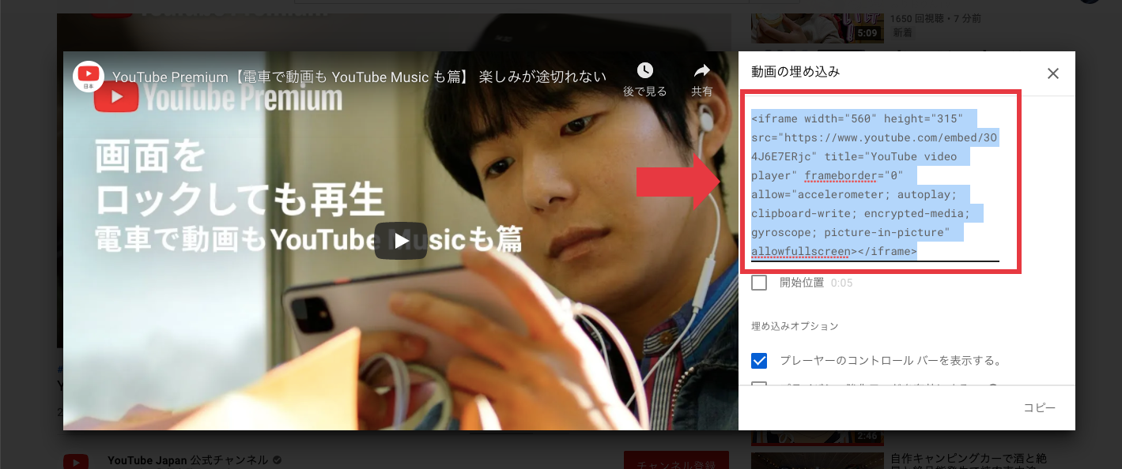Screen dimensions: 1122x469
Task: Click the start time value 0:05
Action: point(841,283)
